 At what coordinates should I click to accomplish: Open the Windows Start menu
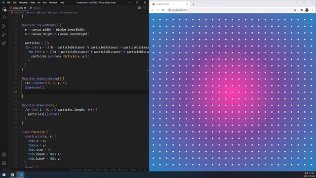[x=4, y=175]
